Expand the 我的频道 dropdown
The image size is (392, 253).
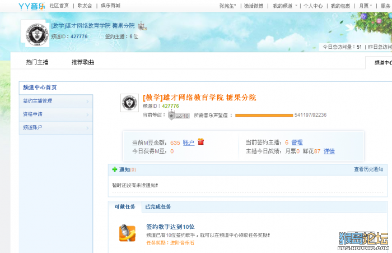(285, 6)
